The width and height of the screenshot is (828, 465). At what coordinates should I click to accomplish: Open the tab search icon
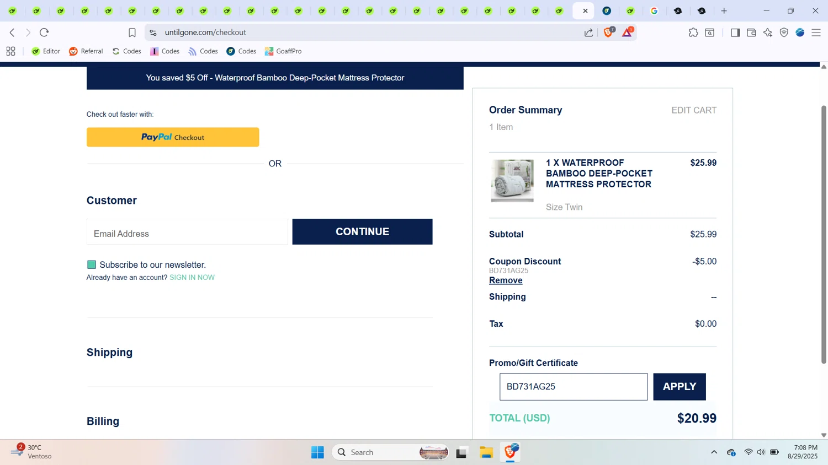[x=710, y=33]
